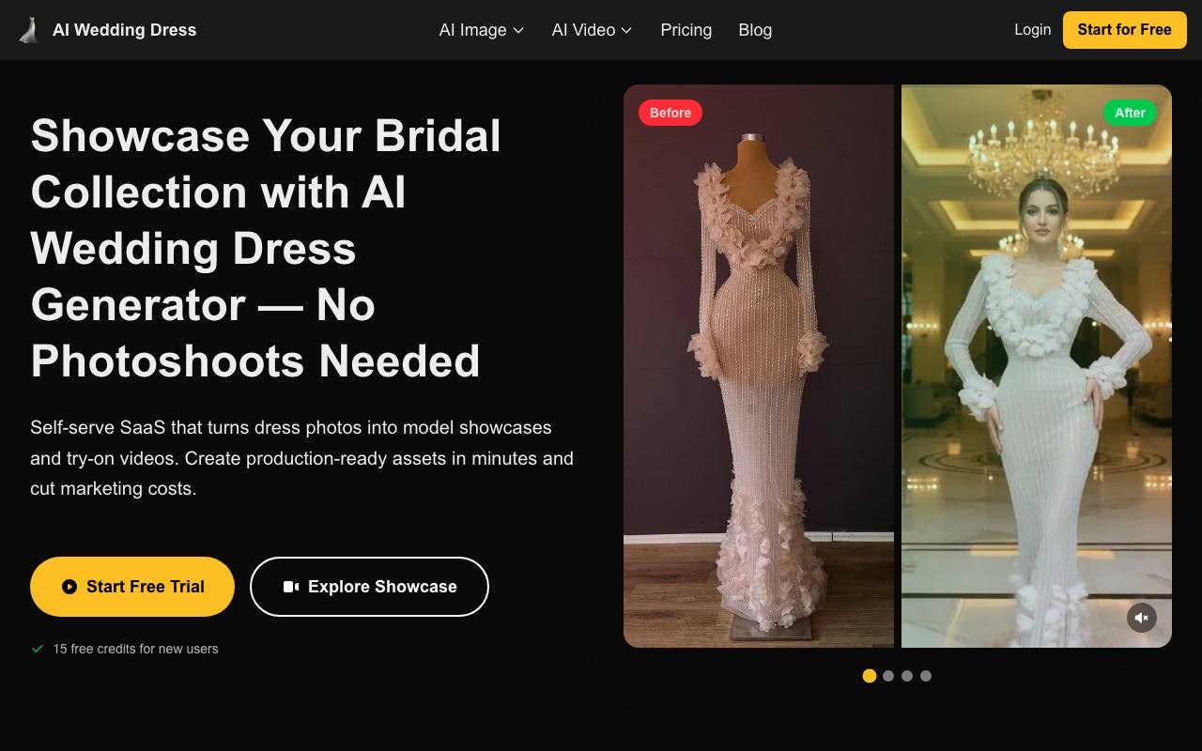The image size is (1202, 751).
Task: Select the second carousel dot
Action: [888, 676]
